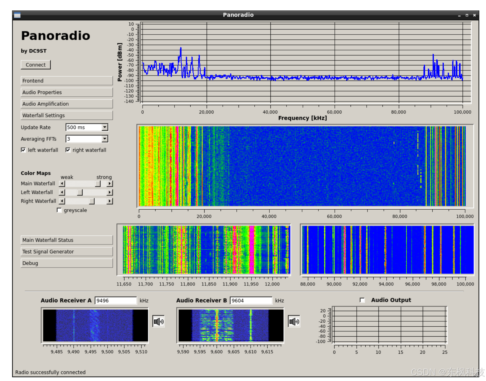Screen dimensions: 486x381
Task: Click the Audio Receiver A frequency field
Action: click(x=116, y=301)
